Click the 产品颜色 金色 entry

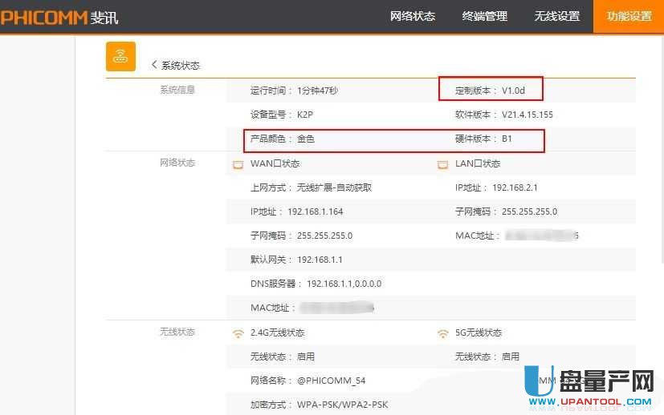pyautogui.click(x=305, y=139)
